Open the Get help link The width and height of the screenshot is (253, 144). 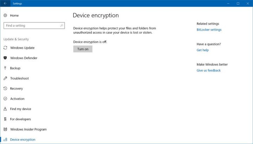coord(202,50)
